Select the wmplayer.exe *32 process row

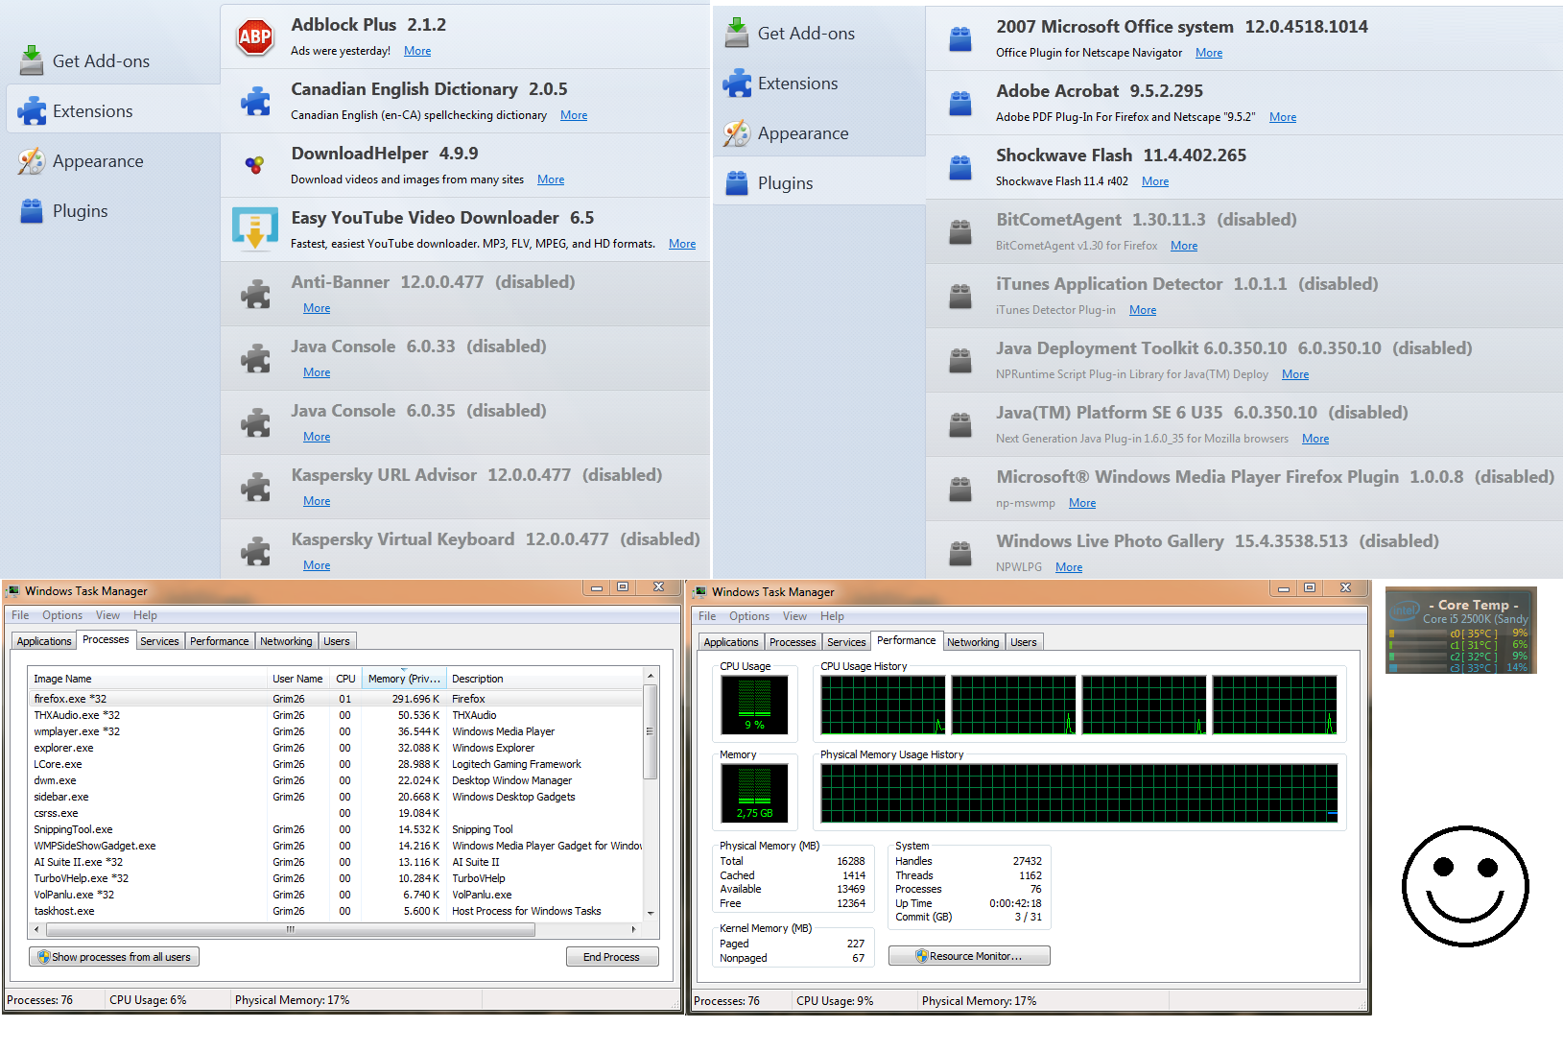click(x=336, y=731)
